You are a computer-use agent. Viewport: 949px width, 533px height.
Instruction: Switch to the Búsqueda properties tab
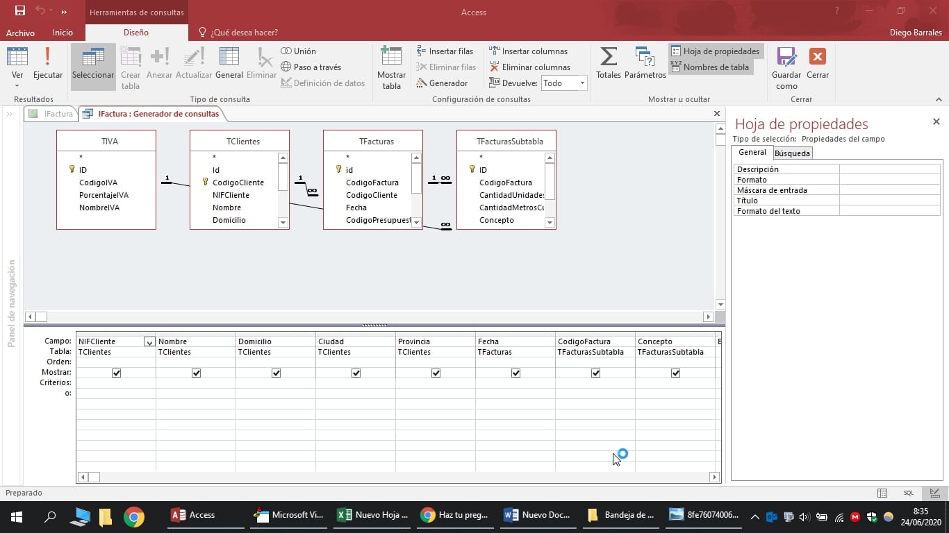792,153
